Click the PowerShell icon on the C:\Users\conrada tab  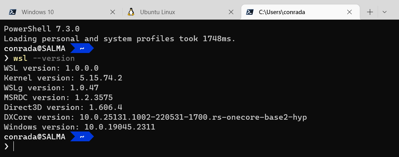point(249,12)
